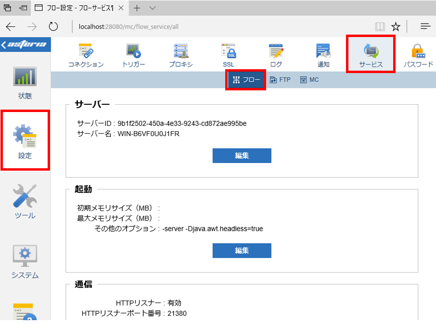The width and height of the screenshot is (436, 324).
Task: Open reading view icon
Action: click(x=380, y=26)
